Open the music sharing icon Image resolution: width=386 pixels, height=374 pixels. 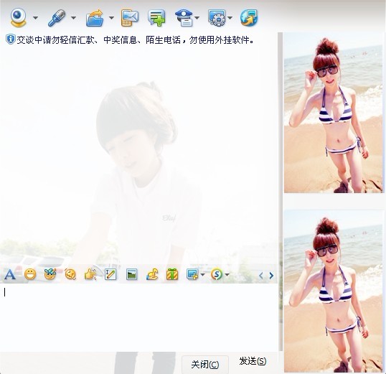coord(152,274)
